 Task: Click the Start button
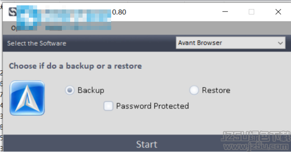click(147, 144)
